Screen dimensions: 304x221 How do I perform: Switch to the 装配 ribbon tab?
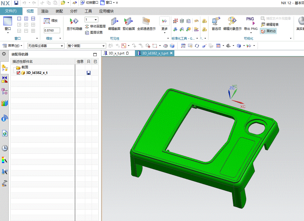point(59,11)
